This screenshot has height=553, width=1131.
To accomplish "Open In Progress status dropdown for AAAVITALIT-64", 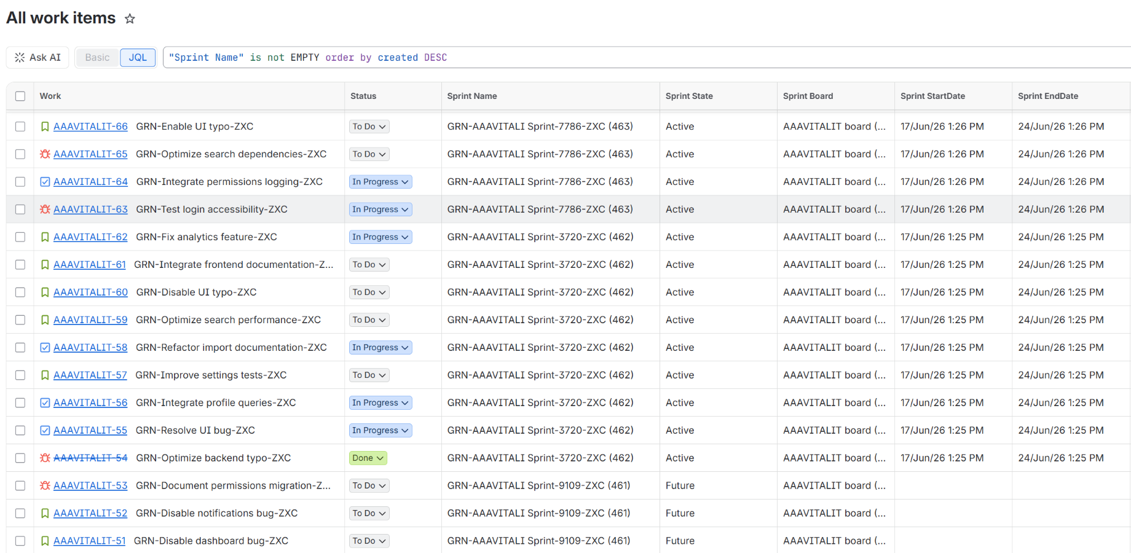I will pos(380,182).
